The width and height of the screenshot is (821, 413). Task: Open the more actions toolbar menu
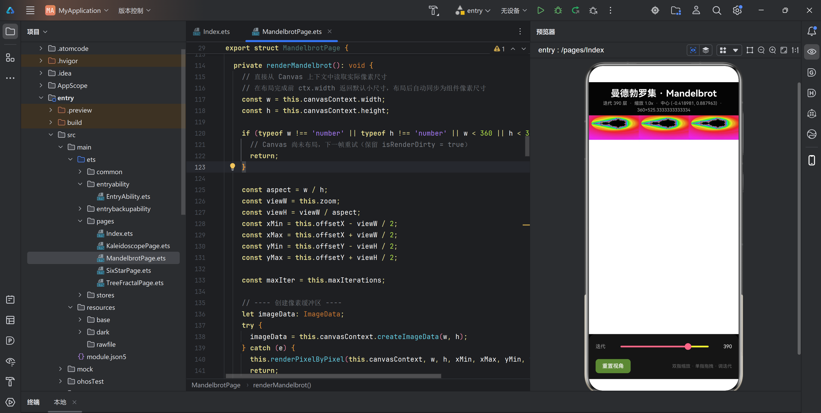pos(610,11)
